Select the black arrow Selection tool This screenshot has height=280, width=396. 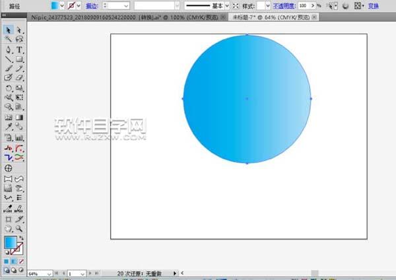click(8, 30)
